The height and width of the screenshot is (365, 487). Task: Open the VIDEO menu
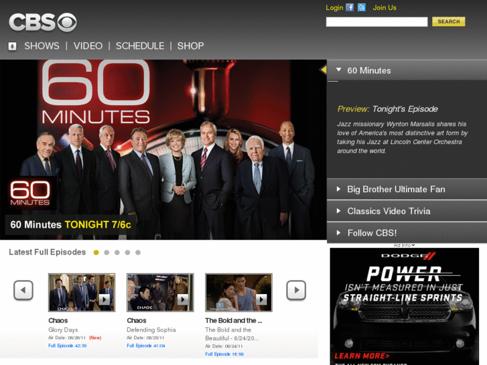pyautogui.click(x=88, y=46)
